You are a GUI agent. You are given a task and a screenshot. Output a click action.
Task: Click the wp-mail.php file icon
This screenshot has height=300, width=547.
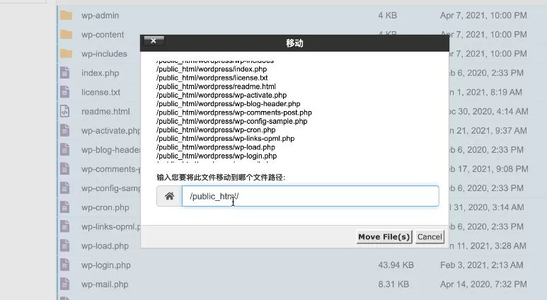click(x=65, y=284)
